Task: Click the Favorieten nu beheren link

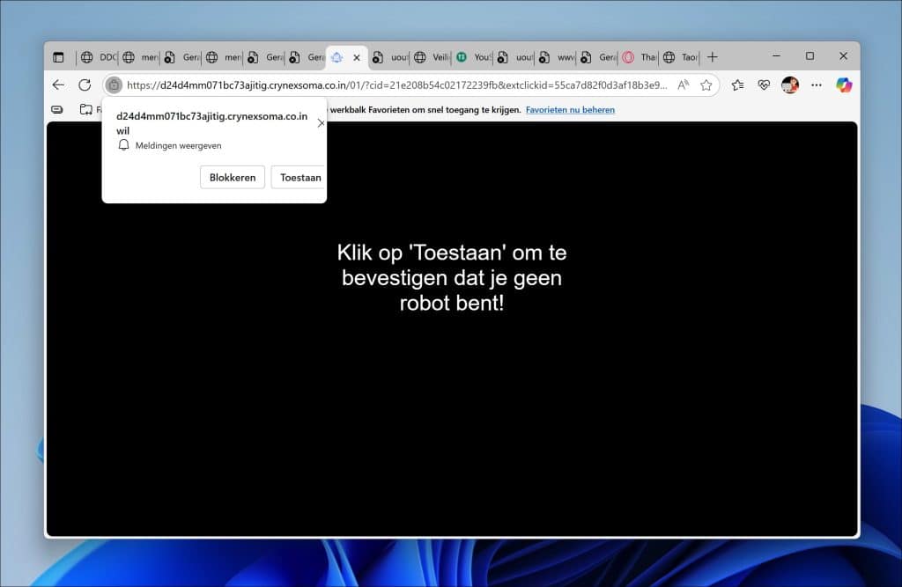Action: click(570, 110)
